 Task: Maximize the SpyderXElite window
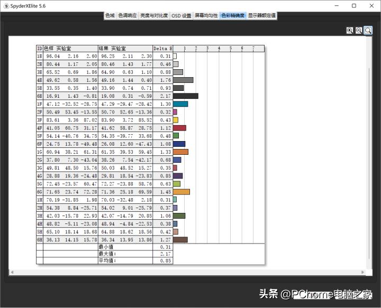point(354,6)
